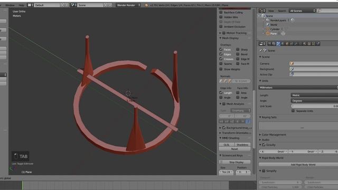Collapse the Mesh Display panel
This screenshot has width=338, height=190.
(230, 38)
